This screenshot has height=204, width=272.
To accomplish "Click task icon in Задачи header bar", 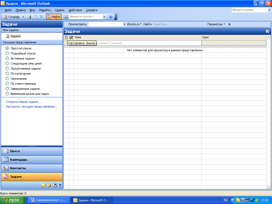I will click(x=268, y=31).
